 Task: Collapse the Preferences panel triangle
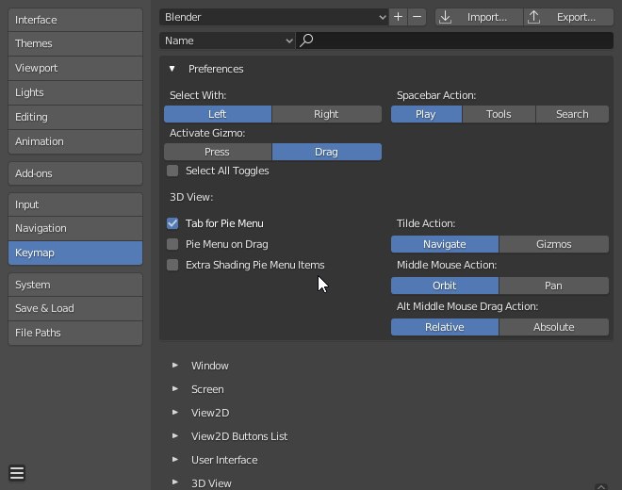coord(172,69)
